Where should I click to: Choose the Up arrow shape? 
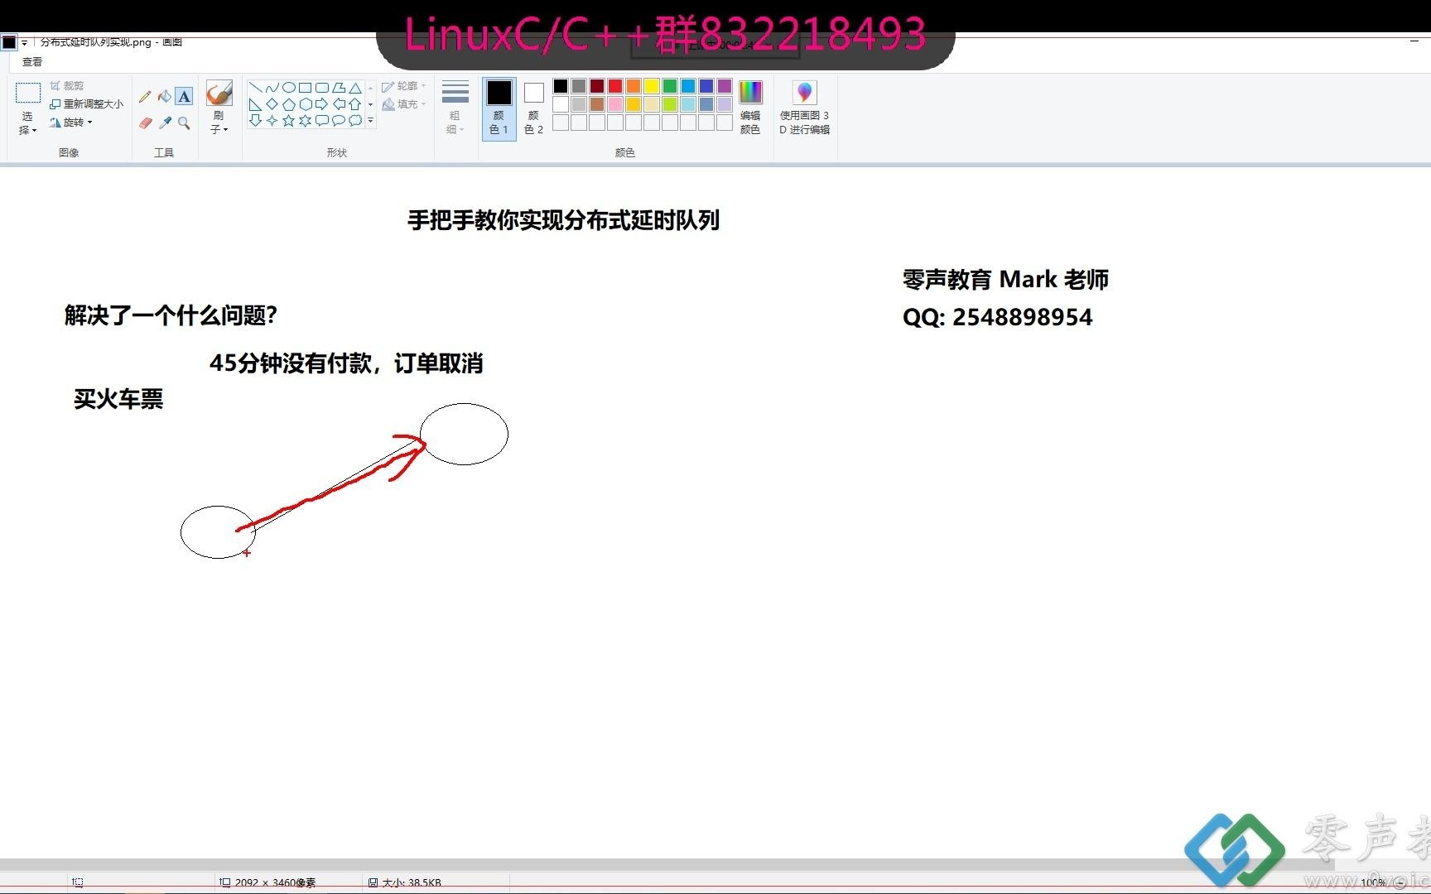point(355,103)
